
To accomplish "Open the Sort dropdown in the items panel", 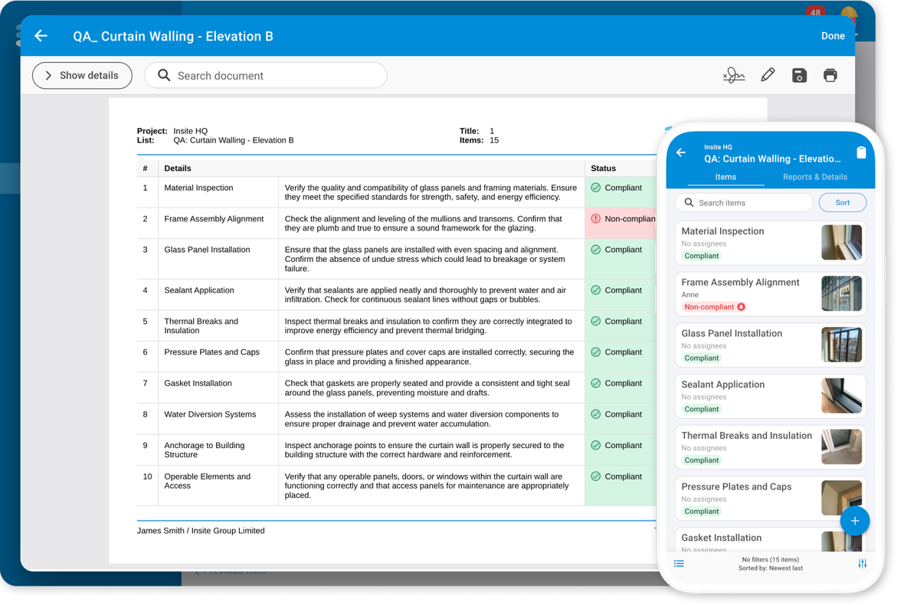I will tap(843, 202).
